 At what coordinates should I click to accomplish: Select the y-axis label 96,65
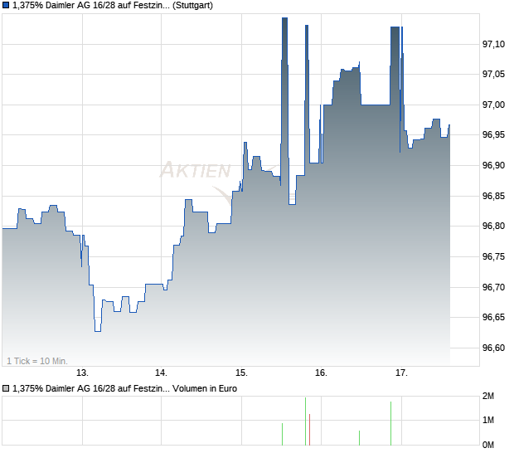(493, 317)
